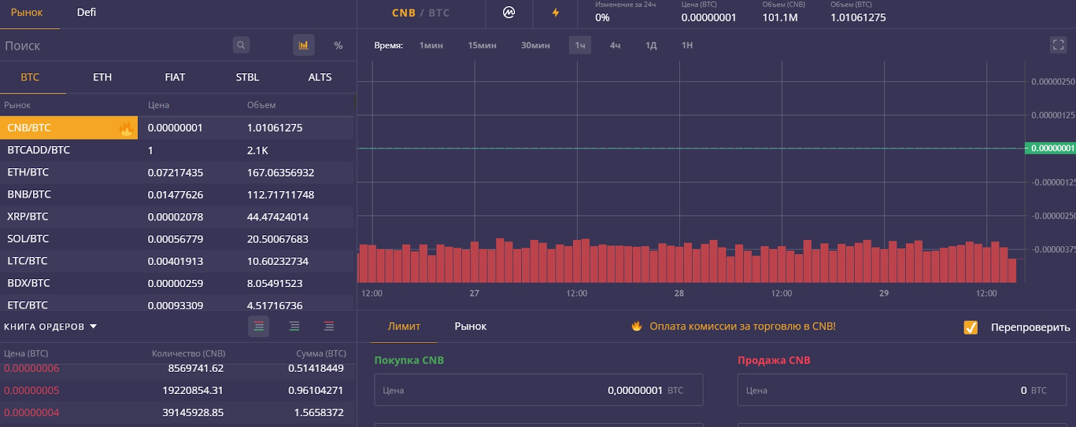Screen dimensions: 1076x427
Task: Select the 15мин chart timeframe
Action: click(x=482, y=45)
